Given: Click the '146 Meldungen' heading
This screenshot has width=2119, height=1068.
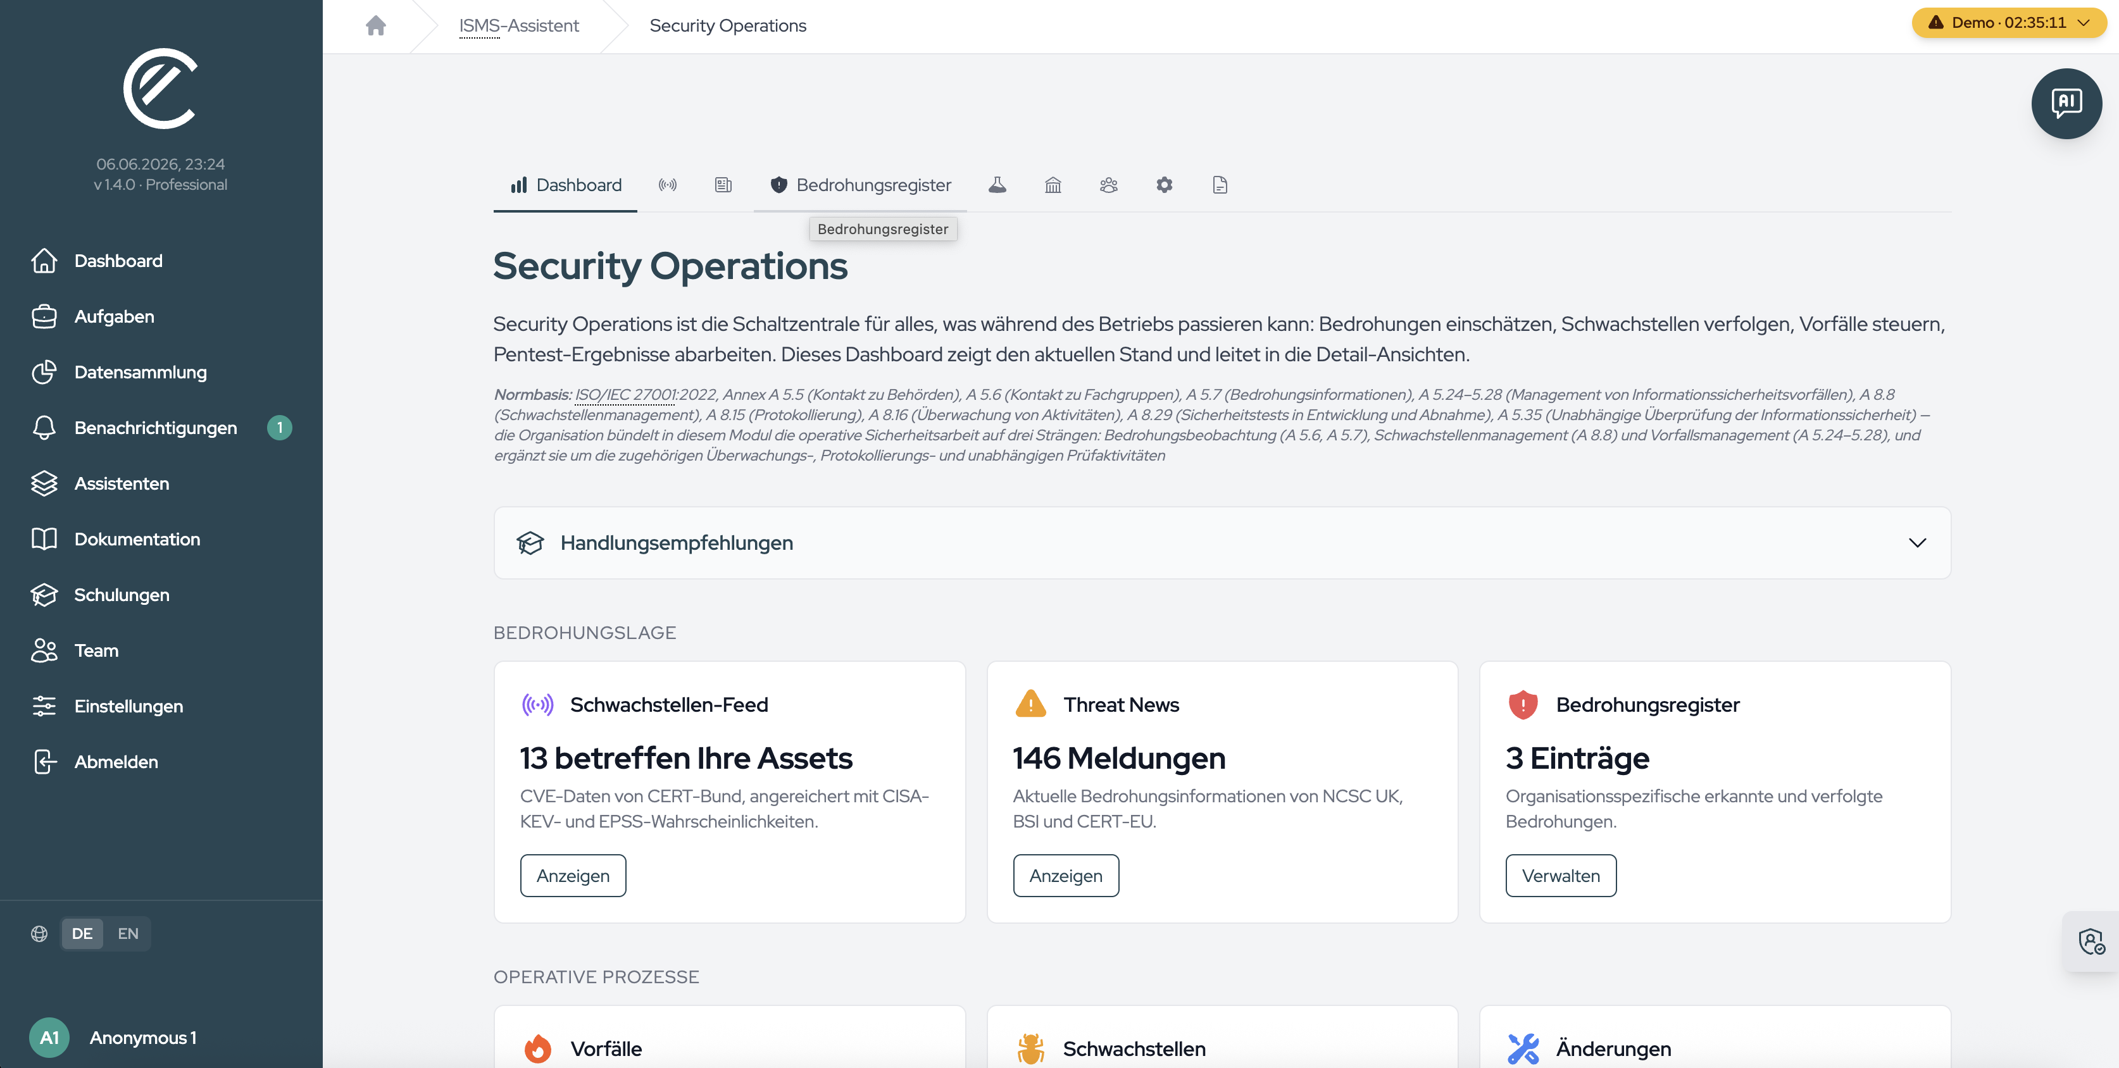Looking at the screenshot, I should 1119,758.
